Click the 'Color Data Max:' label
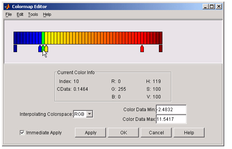Viewport: 232px width, 149px height. 139,119
